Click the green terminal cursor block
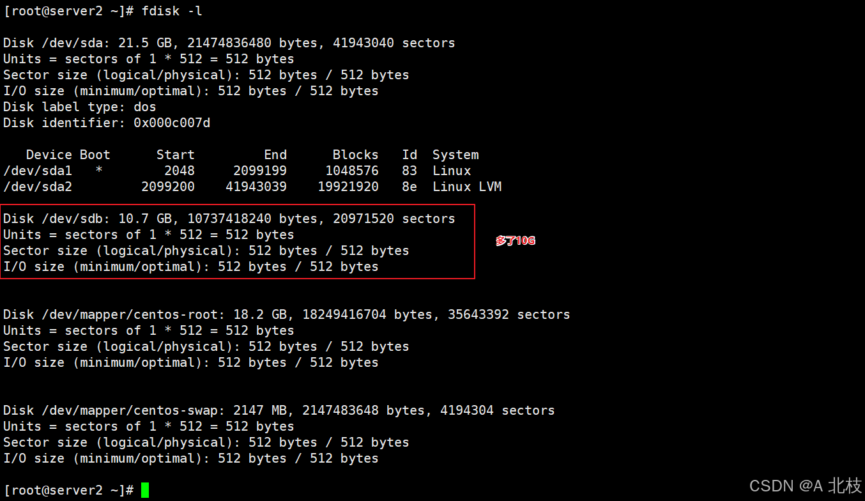Screen dimensions: 865x501 [145, 490]
